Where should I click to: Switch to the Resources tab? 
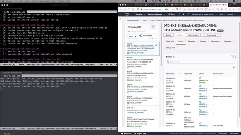pyautogui.click(x=192, y=41)
